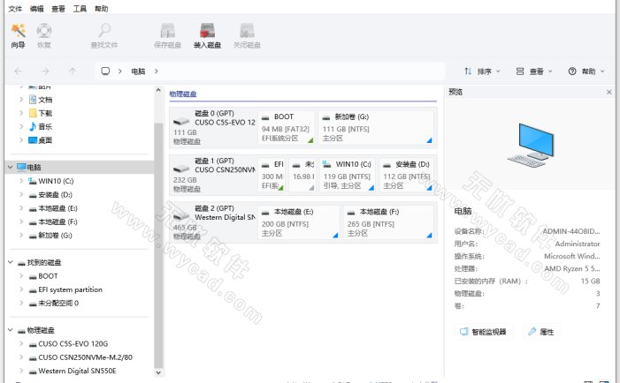The width and height of the screenshot is (620, 383).
Task: Select EFI system partition in tree
Action: coord(65,289)
